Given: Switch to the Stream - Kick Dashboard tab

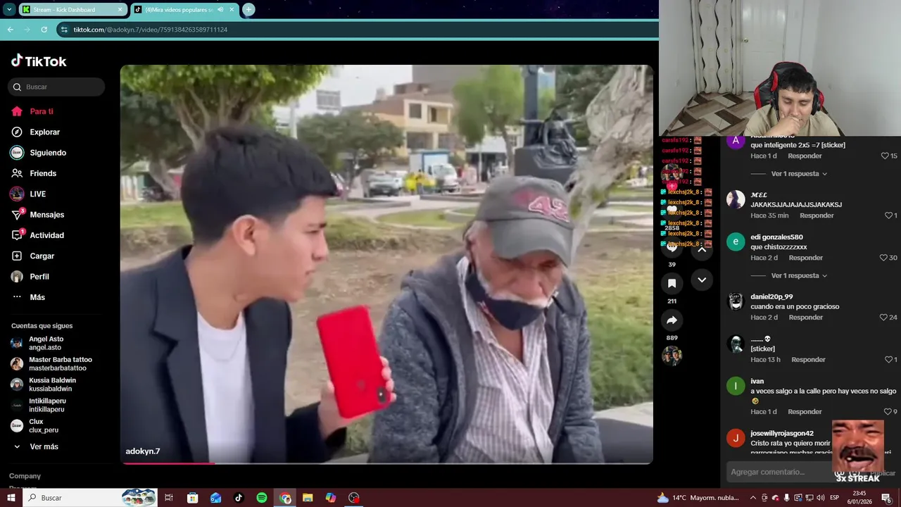Looking at the screenshot, I should tap(73, 10).
